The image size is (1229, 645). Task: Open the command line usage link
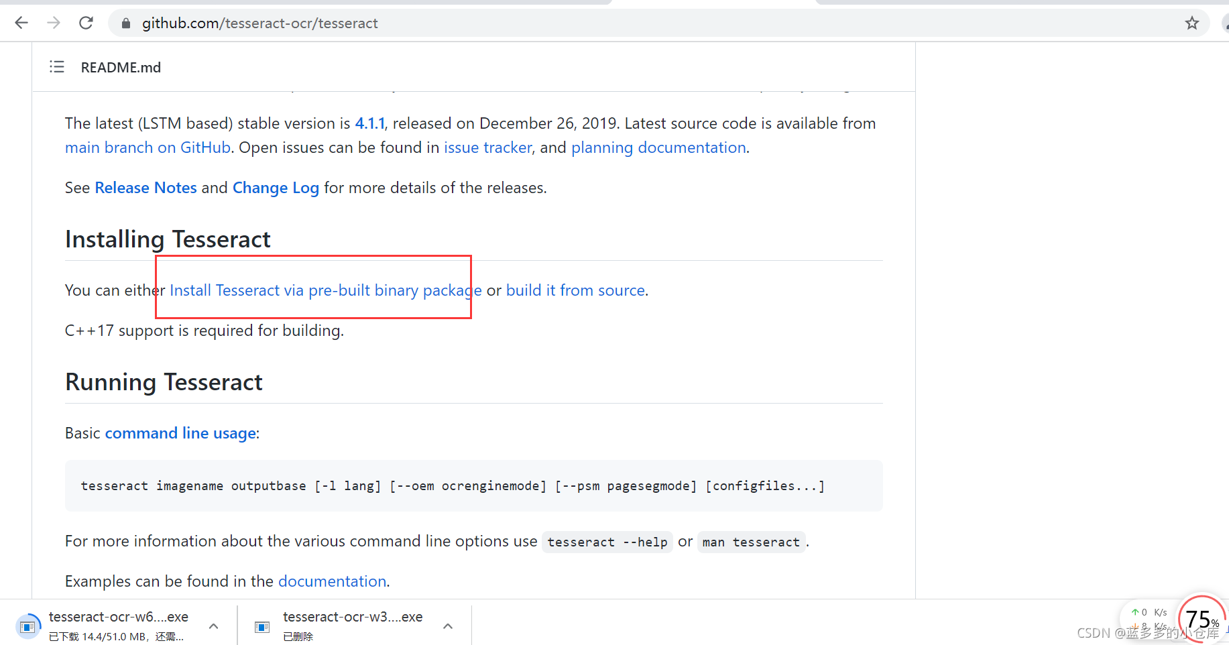tap(181, 433)
